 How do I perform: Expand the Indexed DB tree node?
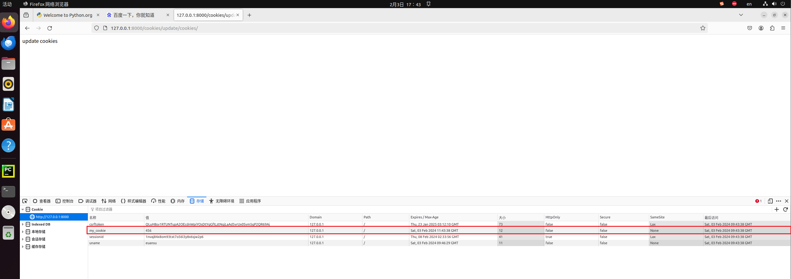click(x=23, y=224)
